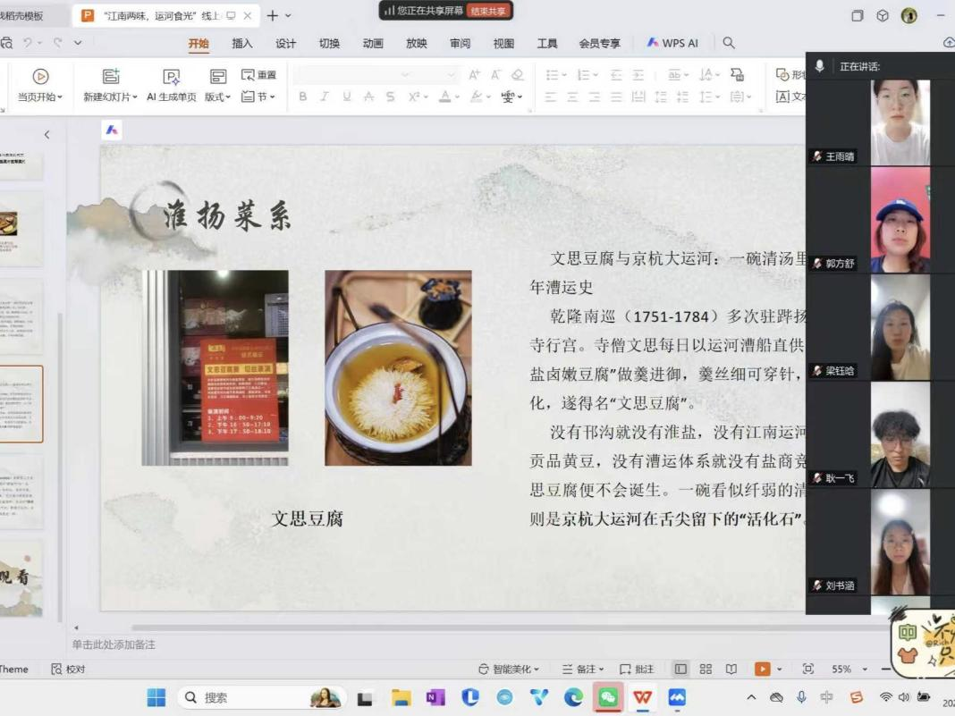Switch to normal view in status bar
The height and width of the screenshot is (716, 955).
pyautogui.click(x=680, y=669)
